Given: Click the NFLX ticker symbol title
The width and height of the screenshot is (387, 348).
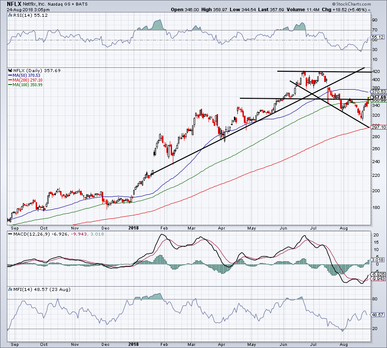Looking at the screenshot, I should pyautogui.click(x=14, y=4).
